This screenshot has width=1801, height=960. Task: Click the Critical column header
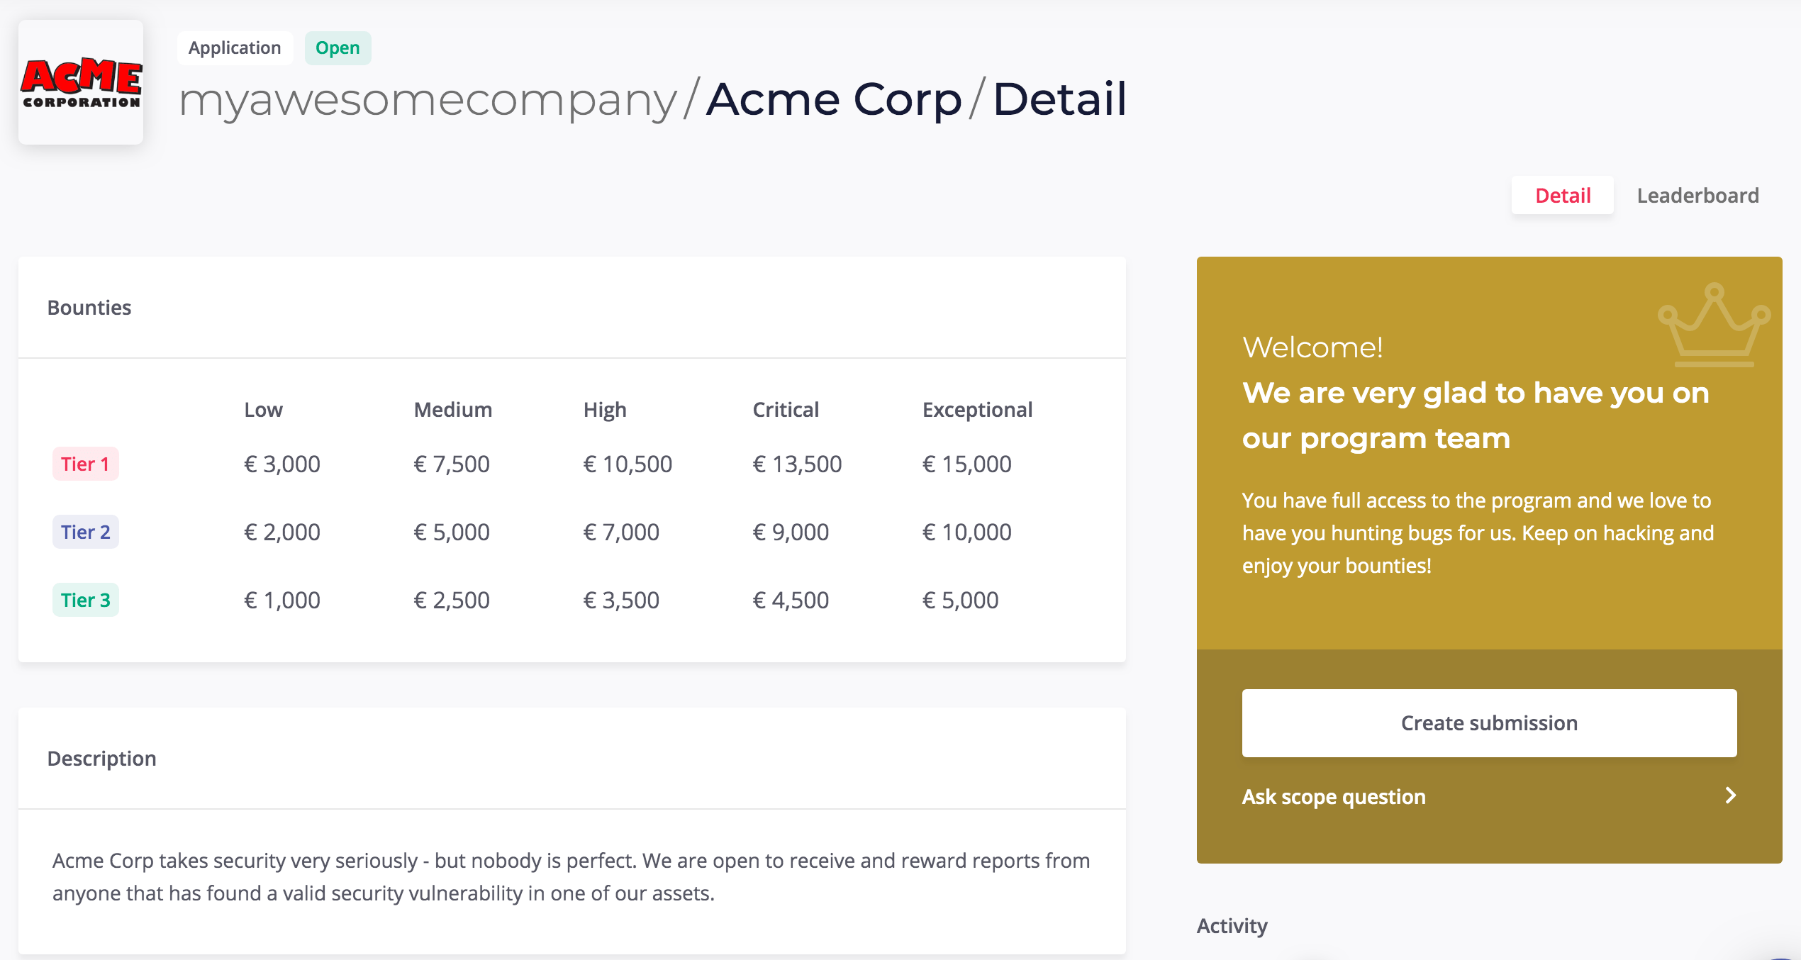(786, 410)
